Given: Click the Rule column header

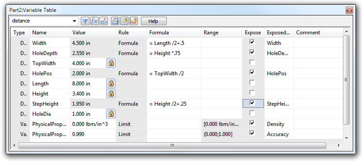Looking at the screenshot, I should coord(131,33).
